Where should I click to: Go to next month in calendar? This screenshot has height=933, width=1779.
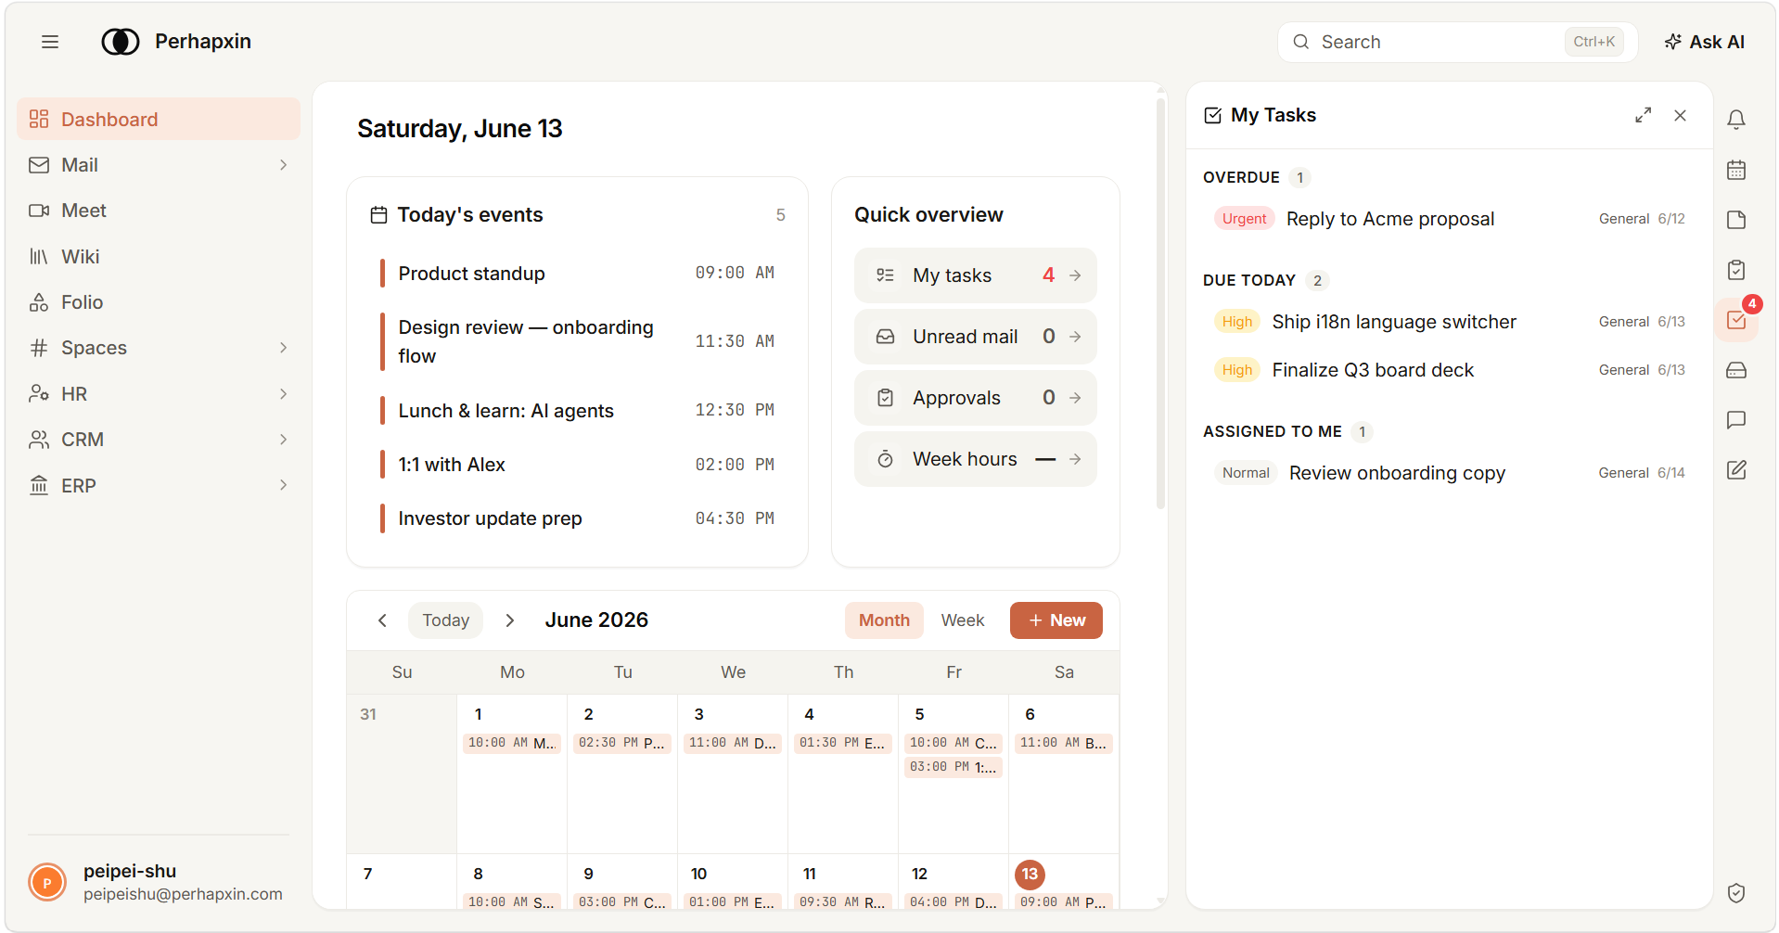pyautogui.click(x=509, y=620)
